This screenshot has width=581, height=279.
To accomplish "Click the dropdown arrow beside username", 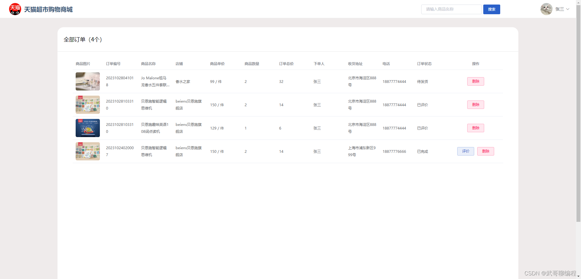I will coord(568,9).
